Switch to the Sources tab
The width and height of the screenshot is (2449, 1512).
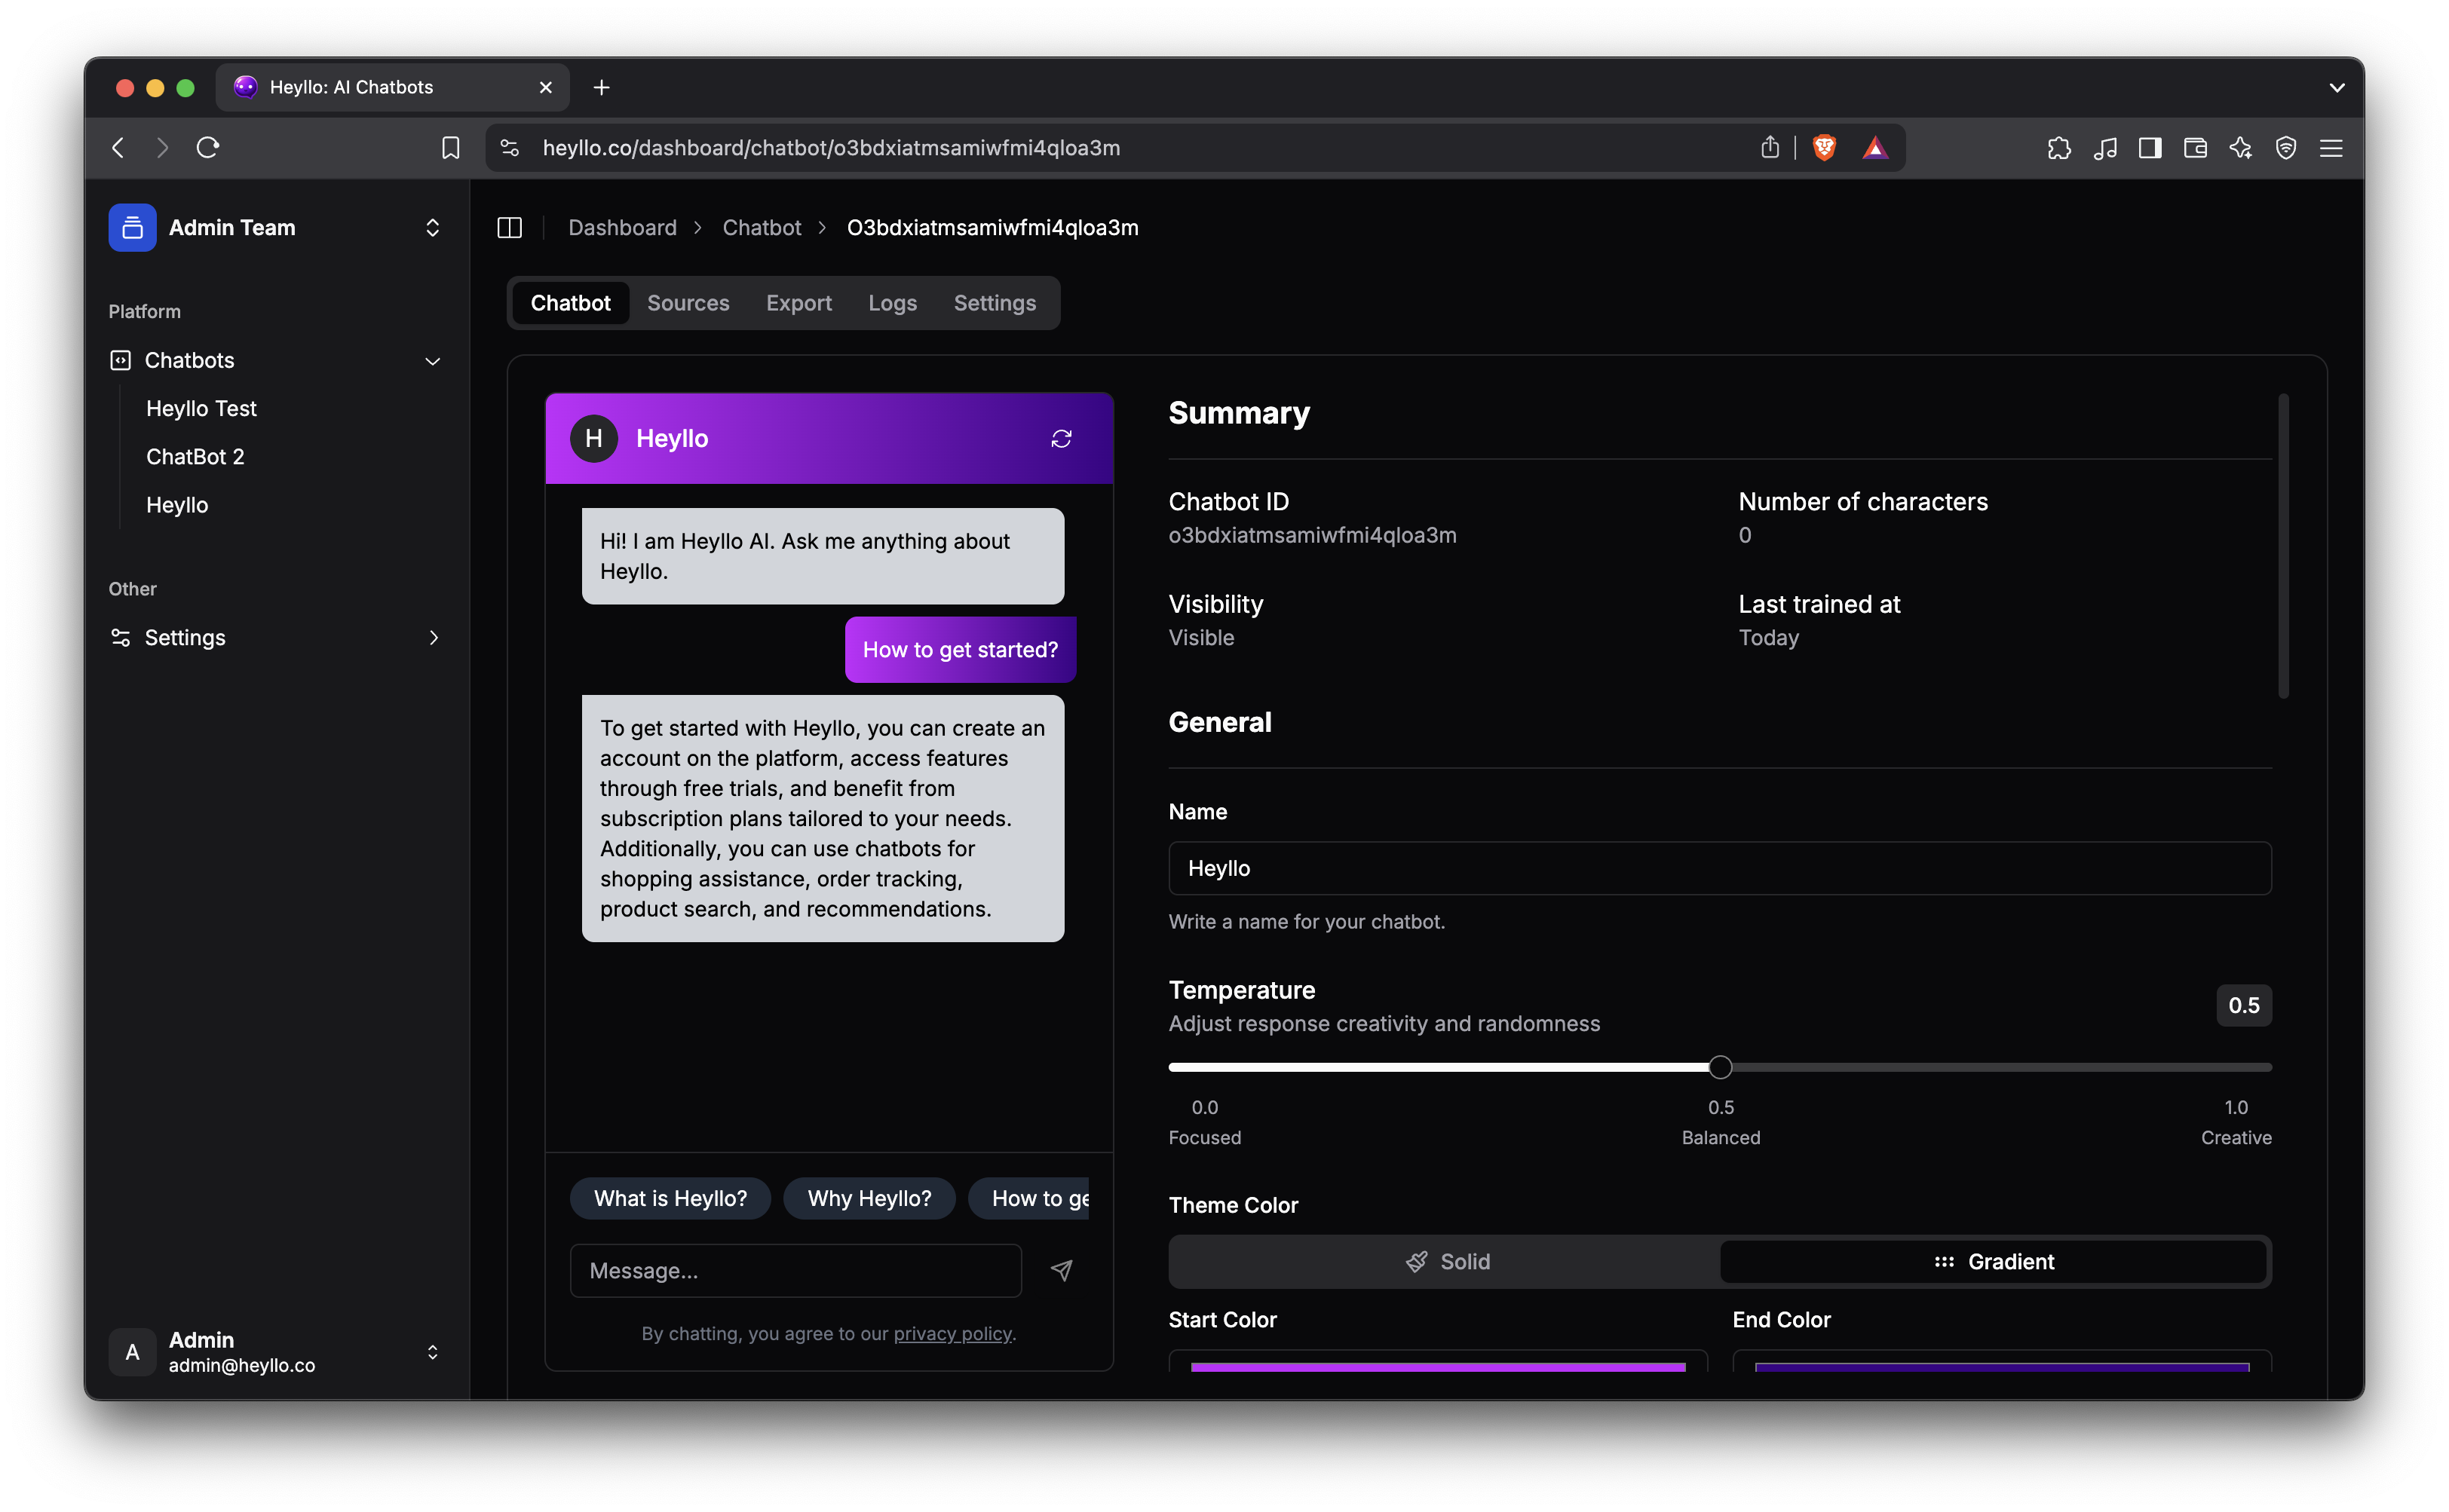coord(688,303)
